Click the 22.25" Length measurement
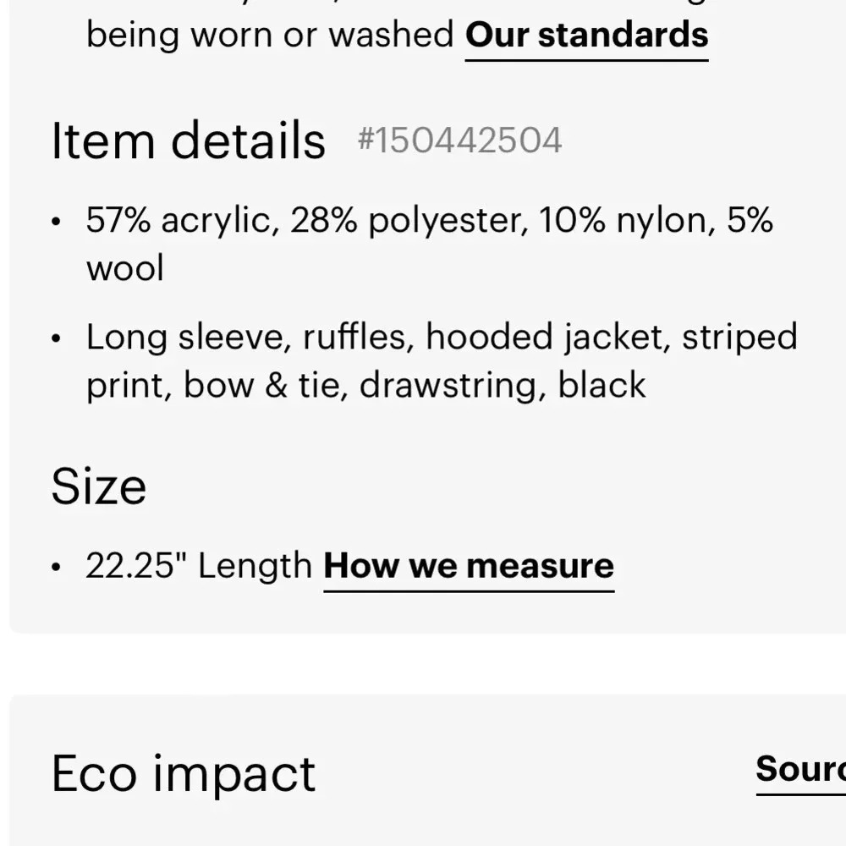This screenshot has width=846, height=846. [x=199, y=566]
